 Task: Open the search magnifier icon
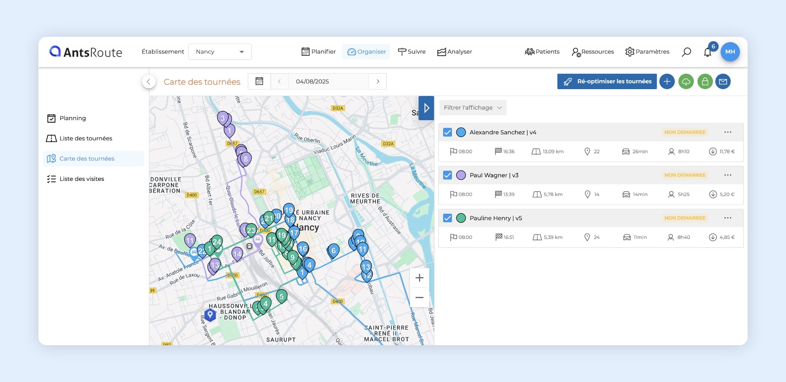686,52
